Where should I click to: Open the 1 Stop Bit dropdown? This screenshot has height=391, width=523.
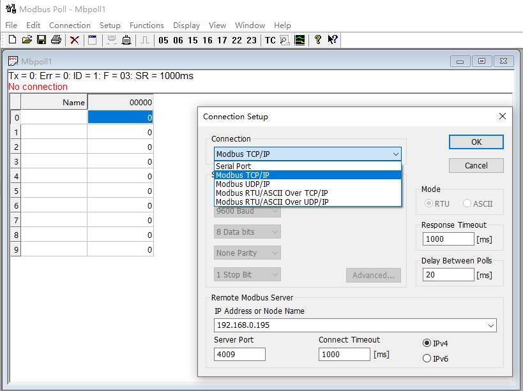(x=247, y=274)
